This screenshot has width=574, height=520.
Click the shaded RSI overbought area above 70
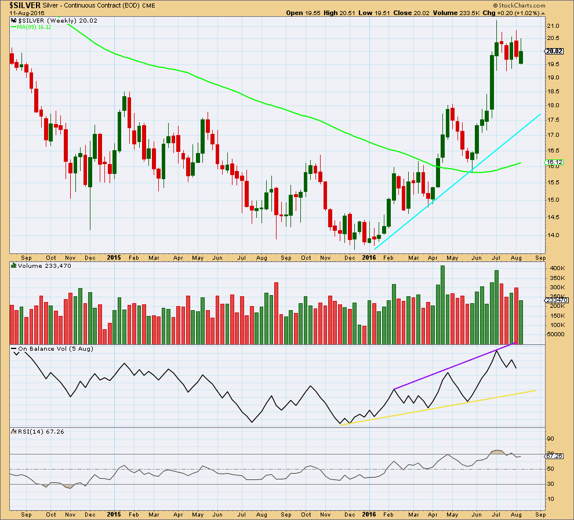(x=497, y=452)
